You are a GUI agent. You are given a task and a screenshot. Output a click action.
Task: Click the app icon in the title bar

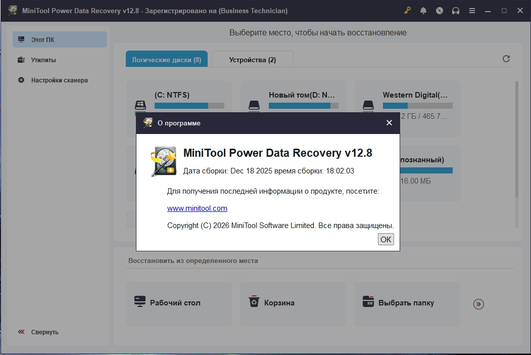[13, 11]
